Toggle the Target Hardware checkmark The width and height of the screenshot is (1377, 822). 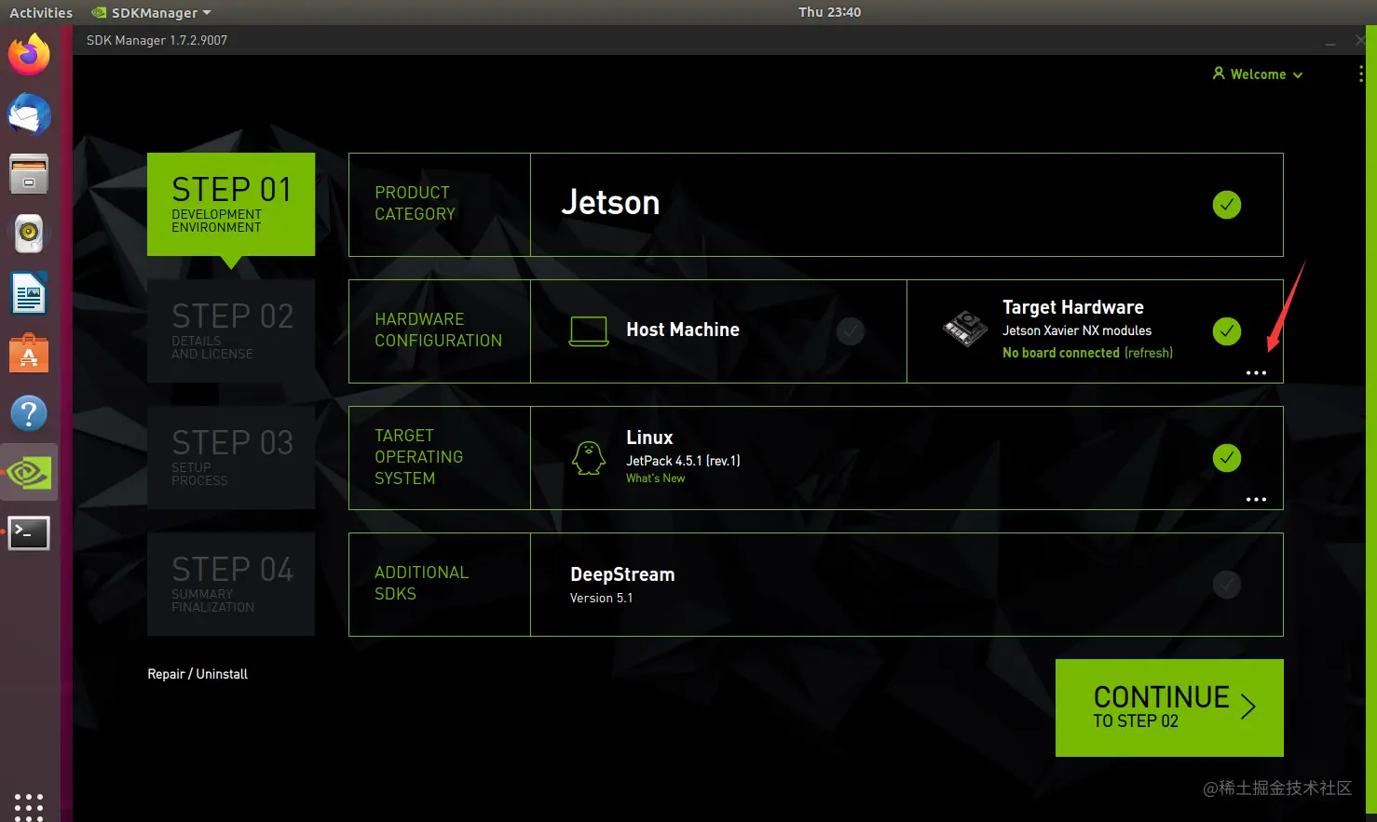(x=1227, y=331)
